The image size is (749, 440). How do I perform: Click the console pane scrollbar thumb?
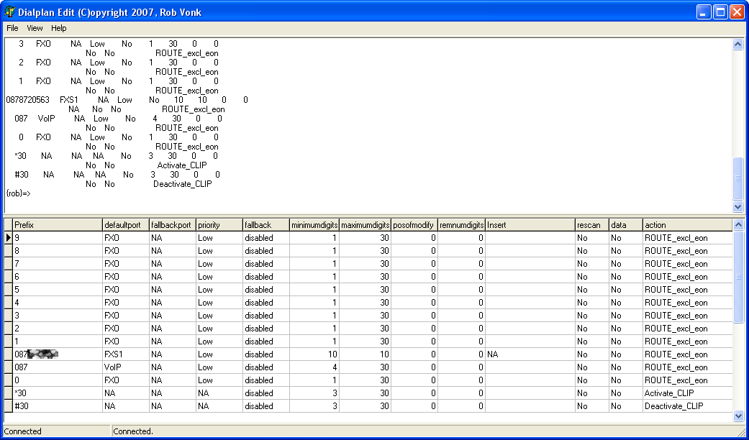(737, 178)
